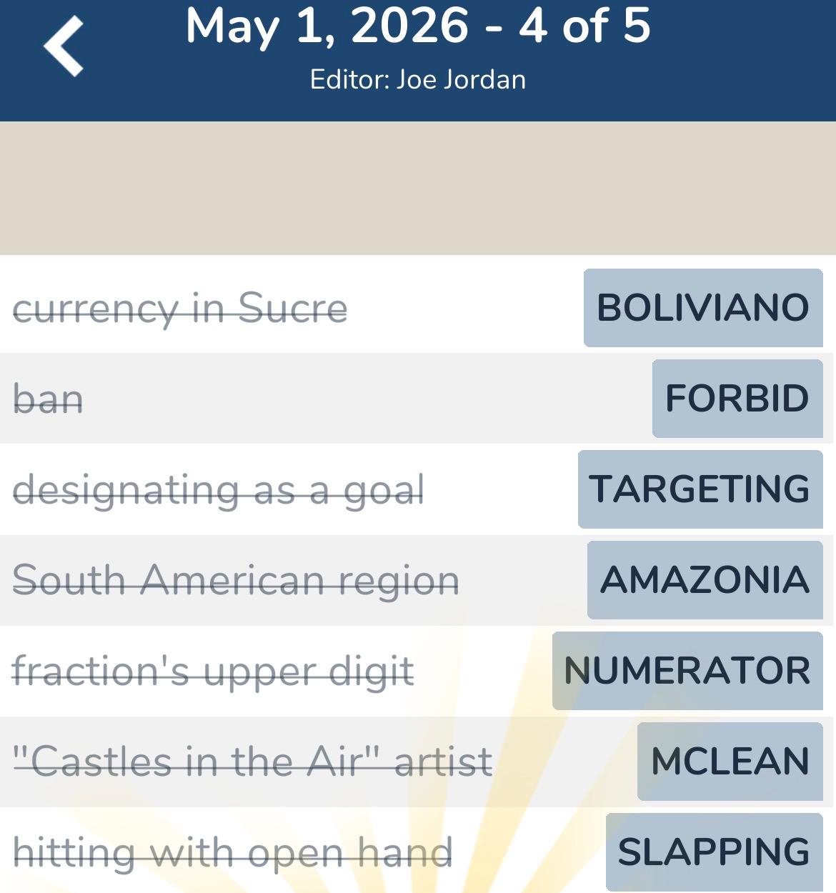Select the FORBID answer tile
The height and width of the screenshot is (893, 836).
pyautogui.click(x=737, y=399)
